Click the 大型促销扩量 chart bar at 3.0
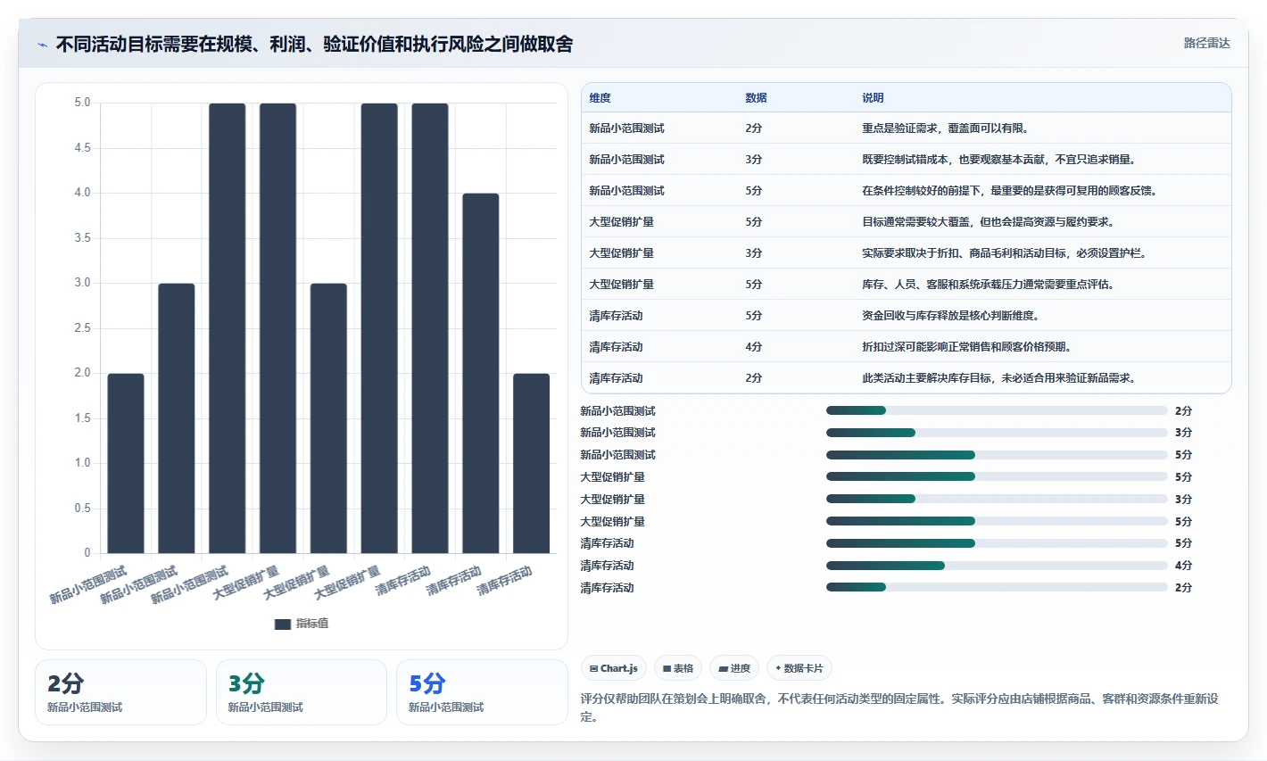The image size is (1267, 761). (328, 418)
